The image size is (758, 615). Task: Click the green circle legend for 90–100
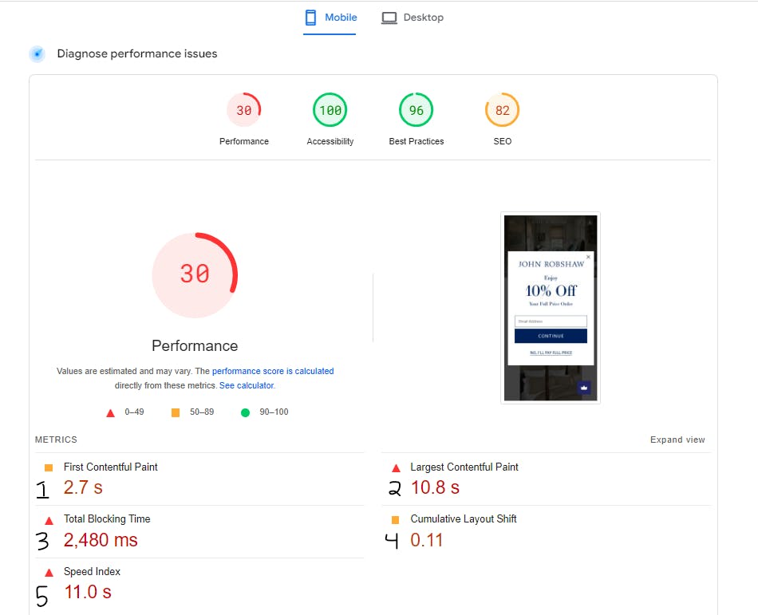tap(245, 412)
